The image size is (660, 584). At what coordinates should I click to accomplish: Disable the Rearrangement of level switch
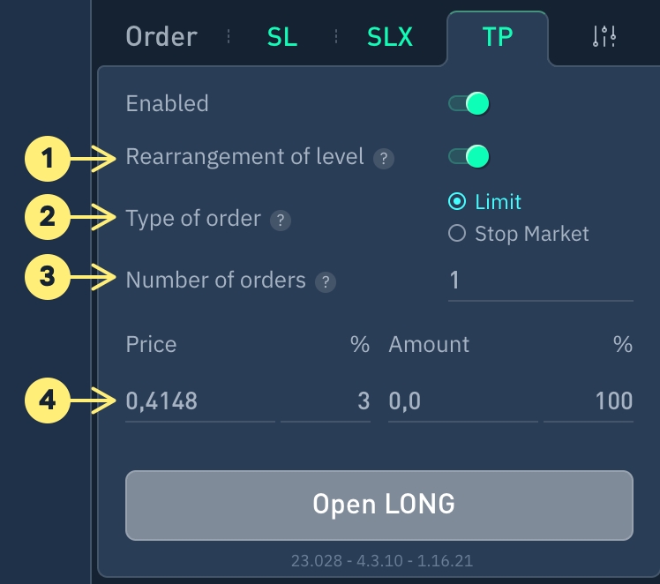point(469,156)
